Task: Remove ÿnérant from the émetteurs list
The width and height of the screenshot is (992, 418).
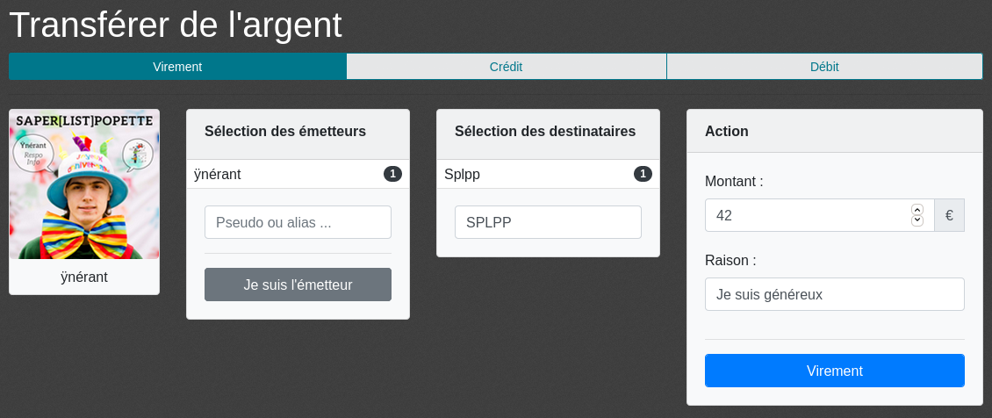Action: (x=218, y=174)
